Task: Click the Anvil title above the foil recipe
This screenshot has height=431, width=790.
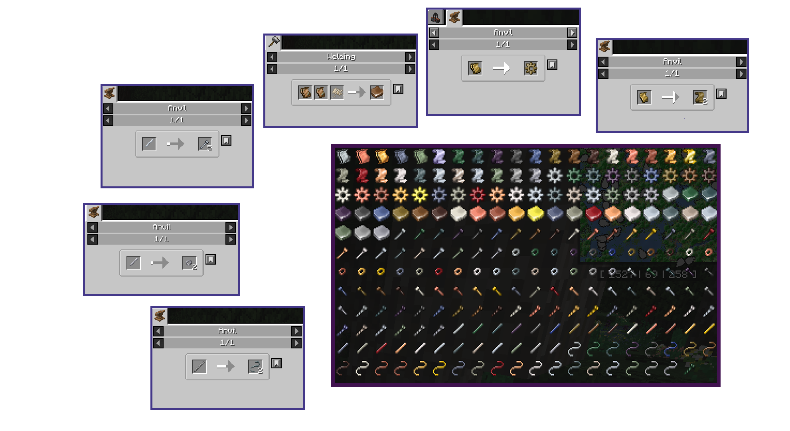Action: click(672, 62)
